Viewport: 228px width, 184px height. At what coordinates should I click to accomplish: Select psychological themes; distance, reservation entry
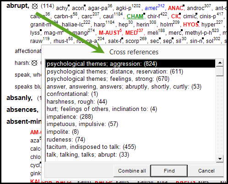(130, 71)
